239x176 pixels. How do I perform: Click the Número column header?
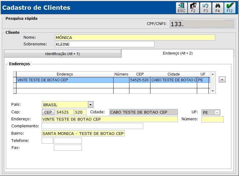point(121,74)
